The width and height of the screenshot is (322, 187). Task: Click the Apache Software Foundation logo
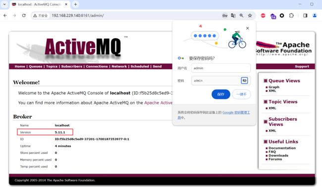(283, 48)
